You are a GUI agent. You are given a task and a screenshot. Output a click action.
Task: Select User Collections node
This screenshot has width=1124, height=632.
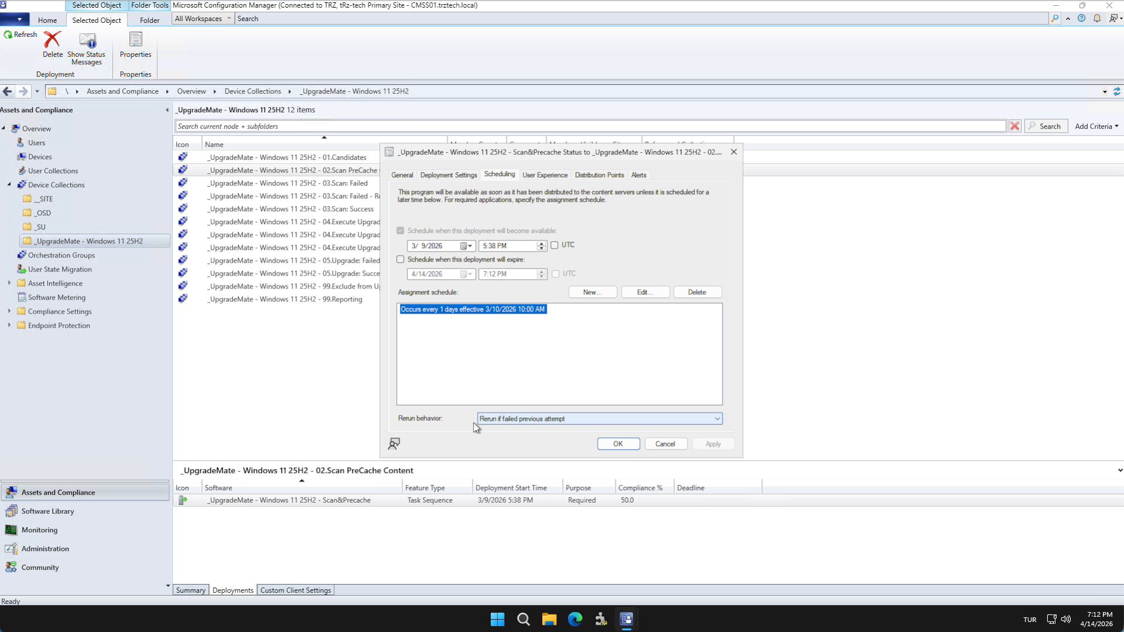pos(53,171)
